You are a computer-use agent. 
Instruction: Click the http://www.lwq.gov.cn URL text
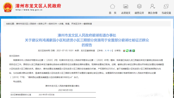point(29,10)
